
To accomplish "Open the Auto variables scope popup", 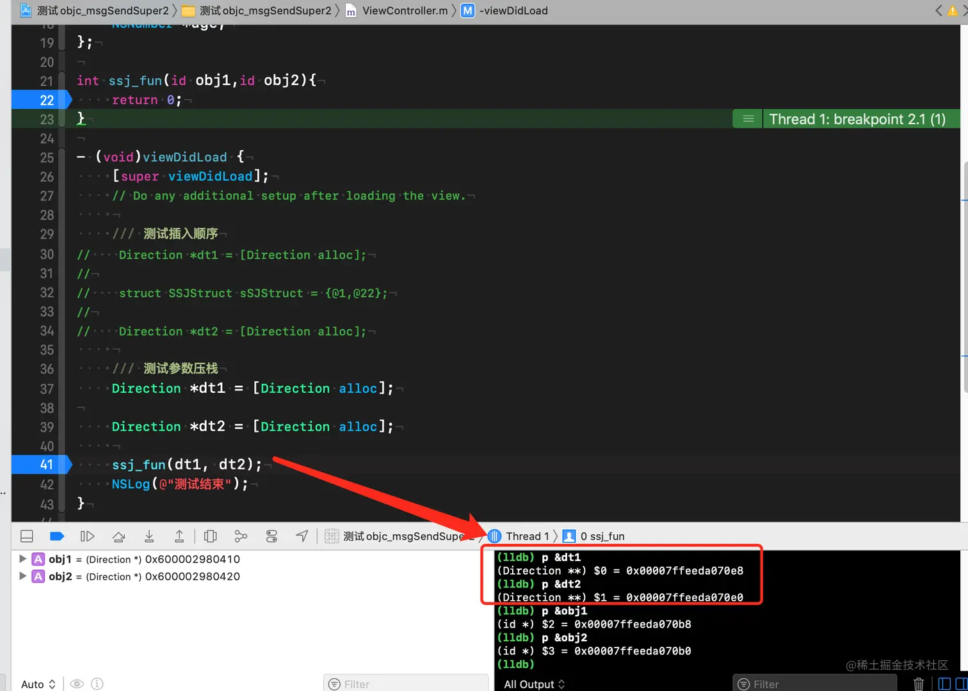I will 38,684.
